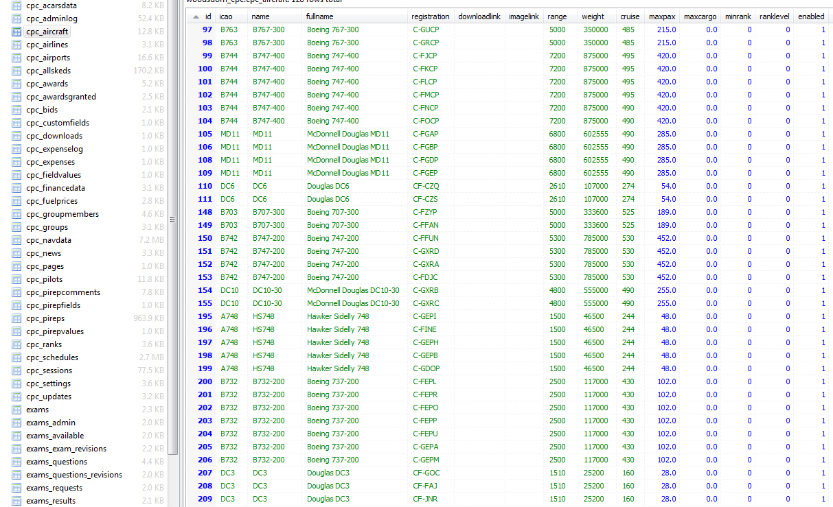Select the cpc_sessions table icon
833x507 pixels.
pyautogui.click(x=17, y=370)
